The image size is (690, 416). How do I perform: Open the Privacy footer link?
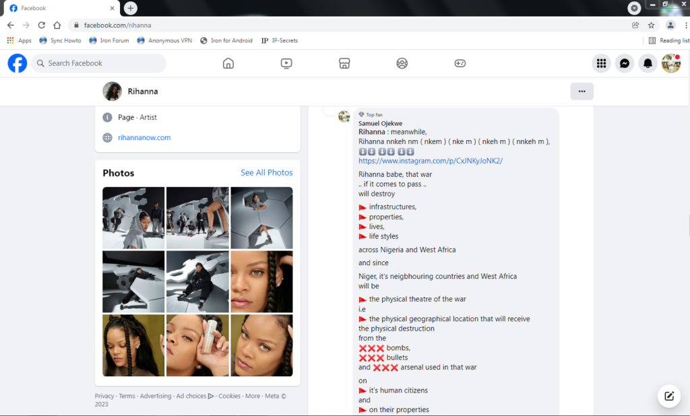coord(104,396)
